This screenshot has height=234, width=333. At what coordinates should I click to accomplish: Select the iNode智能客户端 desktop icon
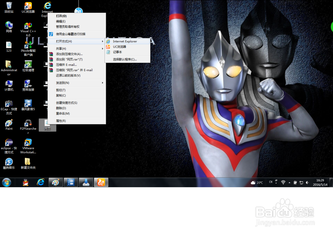(x=28, y=49)
